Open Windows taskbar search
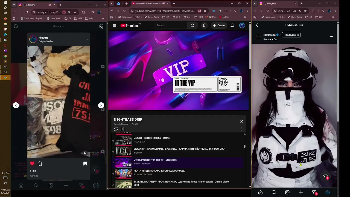The image size is (350, 197). coord(5,8)
